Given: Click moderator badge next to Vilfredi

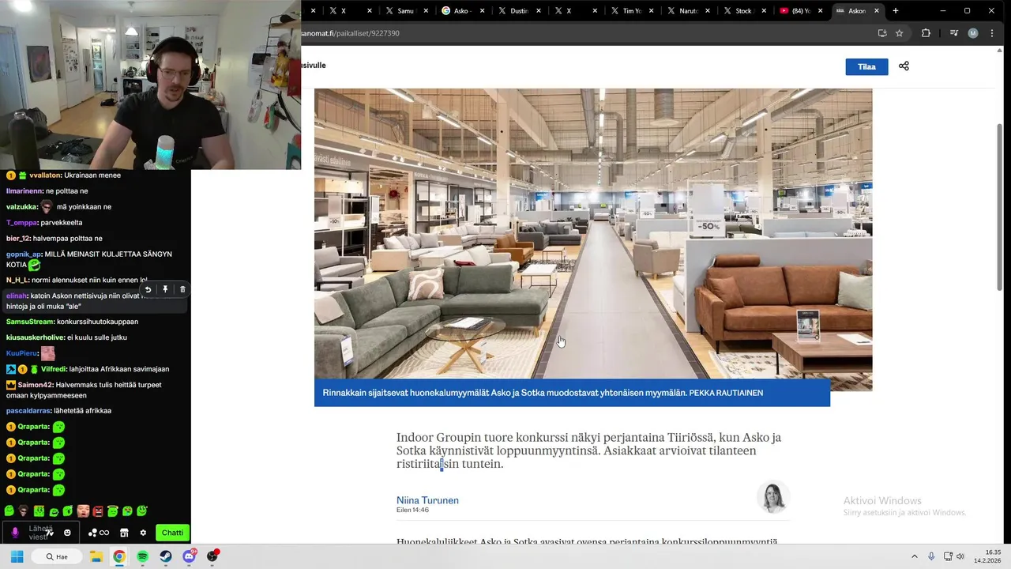Looking at the screenshot, I should 11,369.
